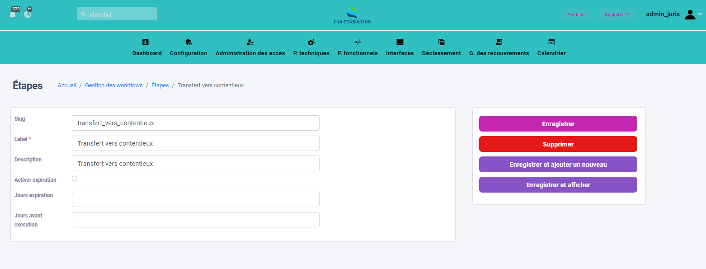
Task: Focus the Jours expiration input field
Action: (195, 199)
